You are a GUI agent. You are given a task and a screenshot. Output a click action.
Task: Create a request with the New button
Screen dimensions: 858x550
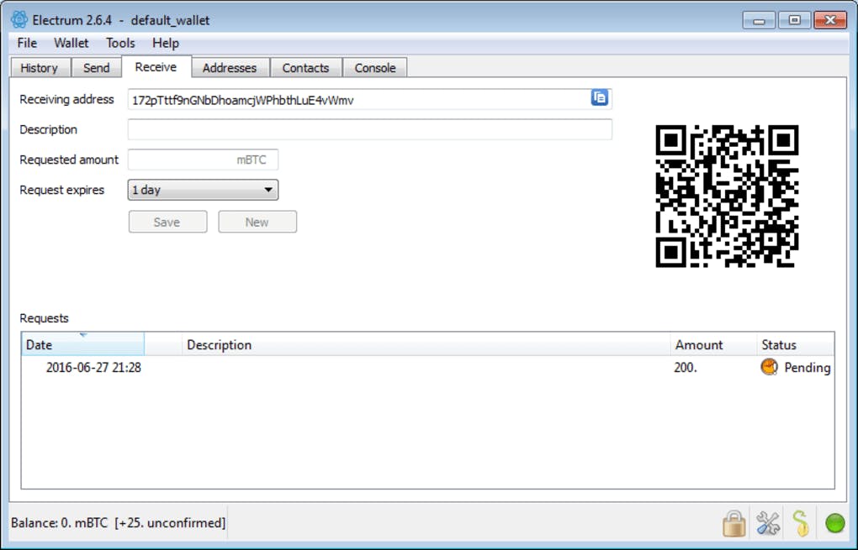tap(257, 221)
